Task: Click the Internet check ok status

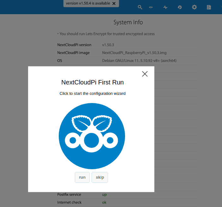Action: coord(104,202)
